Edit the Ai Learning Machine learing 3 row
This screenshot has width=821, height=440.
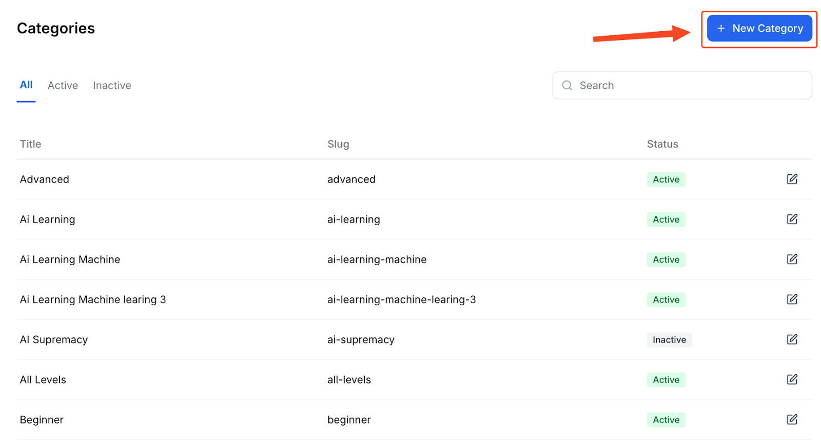point(792,299)
